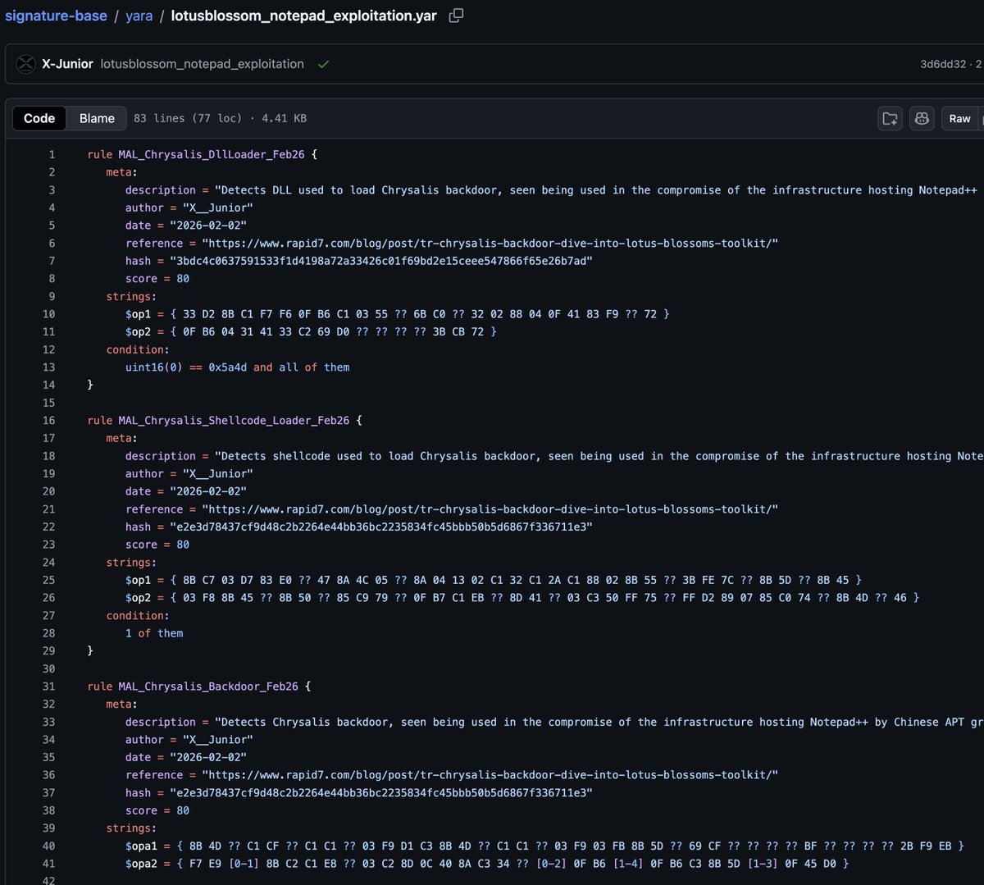Switch to the Blame tab
The height and width of the screenshot is (885, 984).
point(97,118)
